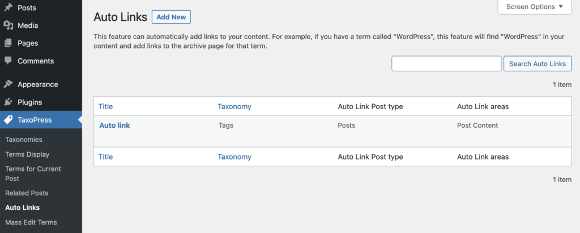
Task: Open the Taxonomies submenu item
Action: click(x=24, y=140)
